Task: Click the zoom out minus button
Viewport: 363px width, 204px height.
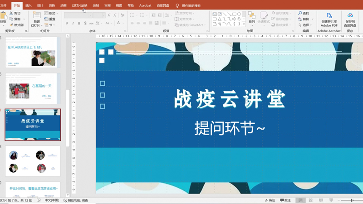Action: [x=338, y=200]
